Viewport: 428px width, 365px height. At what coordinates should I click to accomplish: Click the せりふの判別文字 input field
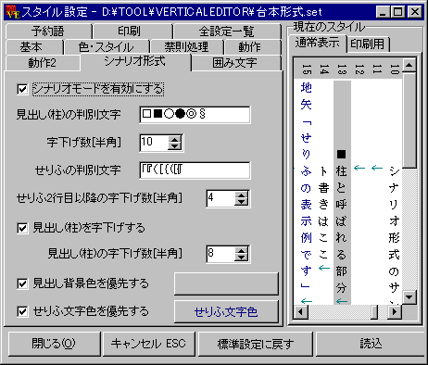(195, 170)
